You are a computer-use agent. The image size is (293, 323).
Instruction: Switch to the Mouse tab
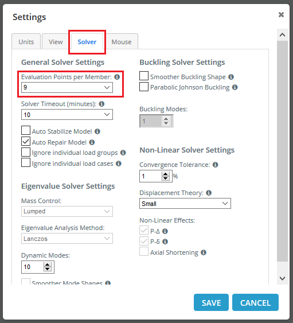[122, 42]
